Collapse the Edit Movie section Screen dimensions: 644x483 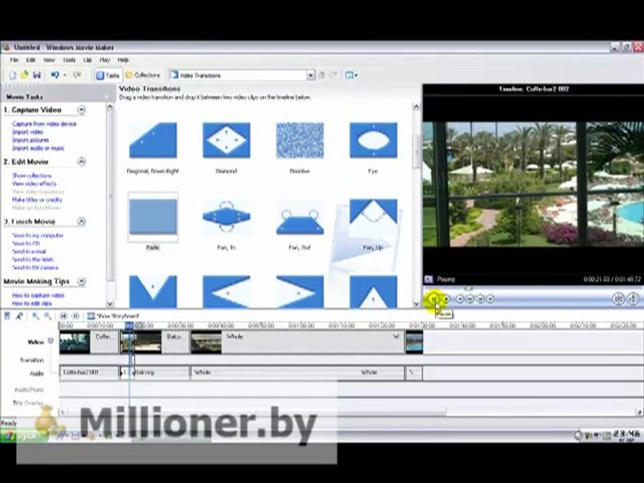[81, 162]
